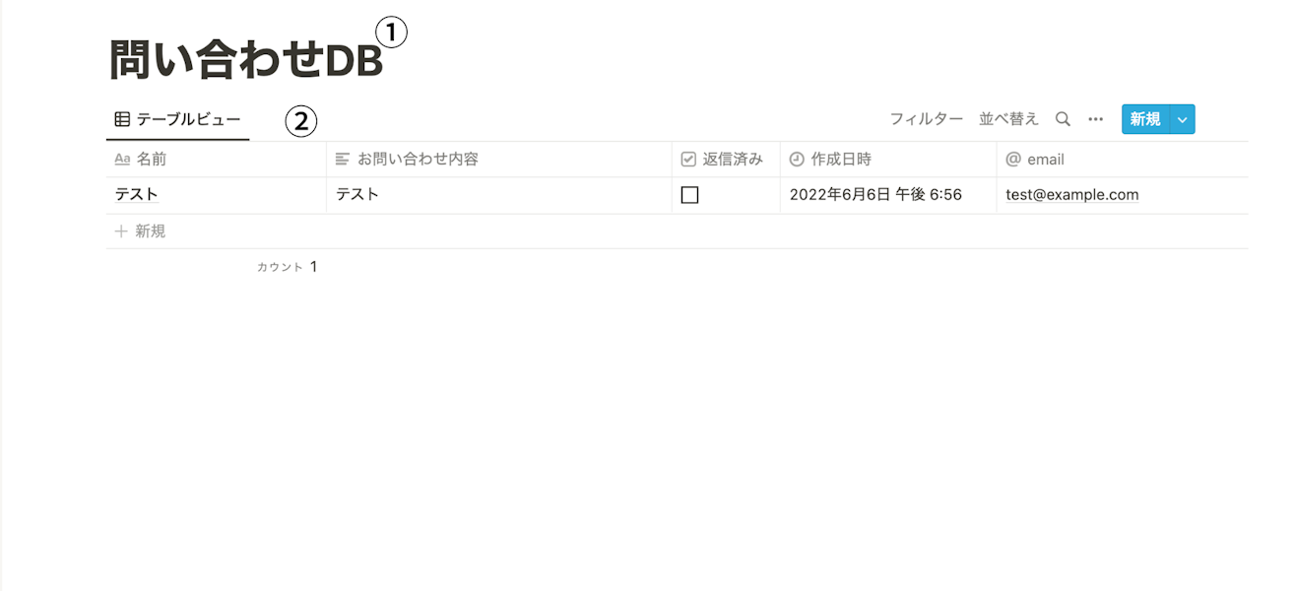The image size is (1295, 591).
Task: Click the @ icon in email header
Action: click(1013, 159)
